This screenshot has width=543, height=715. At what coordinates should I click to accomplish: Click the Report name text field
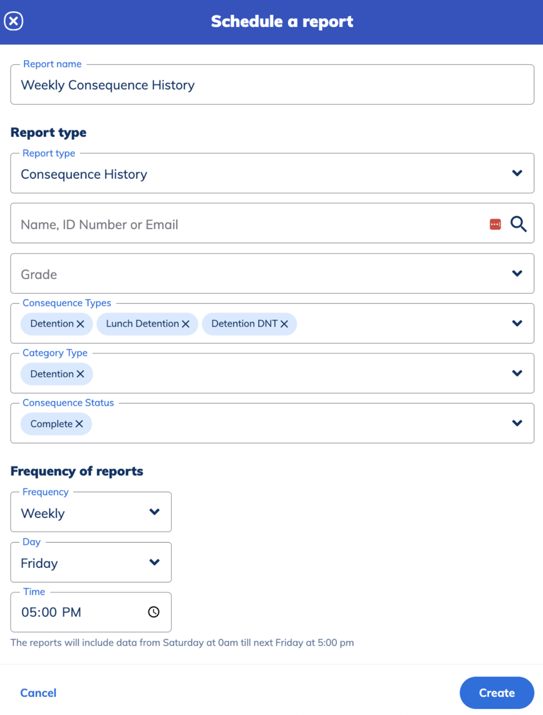pos(272,85)
